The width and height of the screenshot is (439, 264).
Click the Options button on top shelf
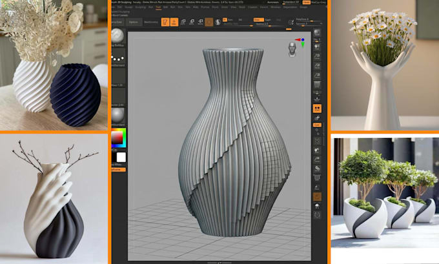pyautogui.click(x=134, y=22)
